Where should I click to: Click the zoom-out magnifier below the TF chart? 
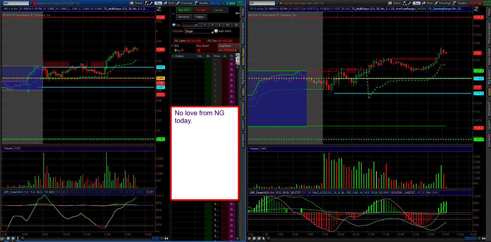click(259, 238)
